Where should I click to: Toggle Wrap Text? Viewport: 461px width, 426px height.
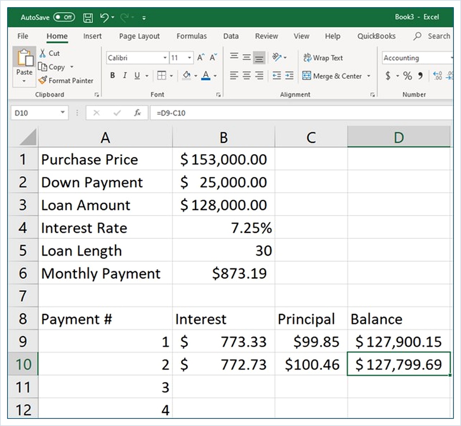(x=323, y=58)
